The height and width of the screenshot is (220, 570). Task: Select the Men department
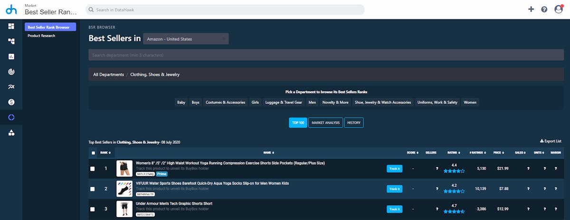point(312,102)
